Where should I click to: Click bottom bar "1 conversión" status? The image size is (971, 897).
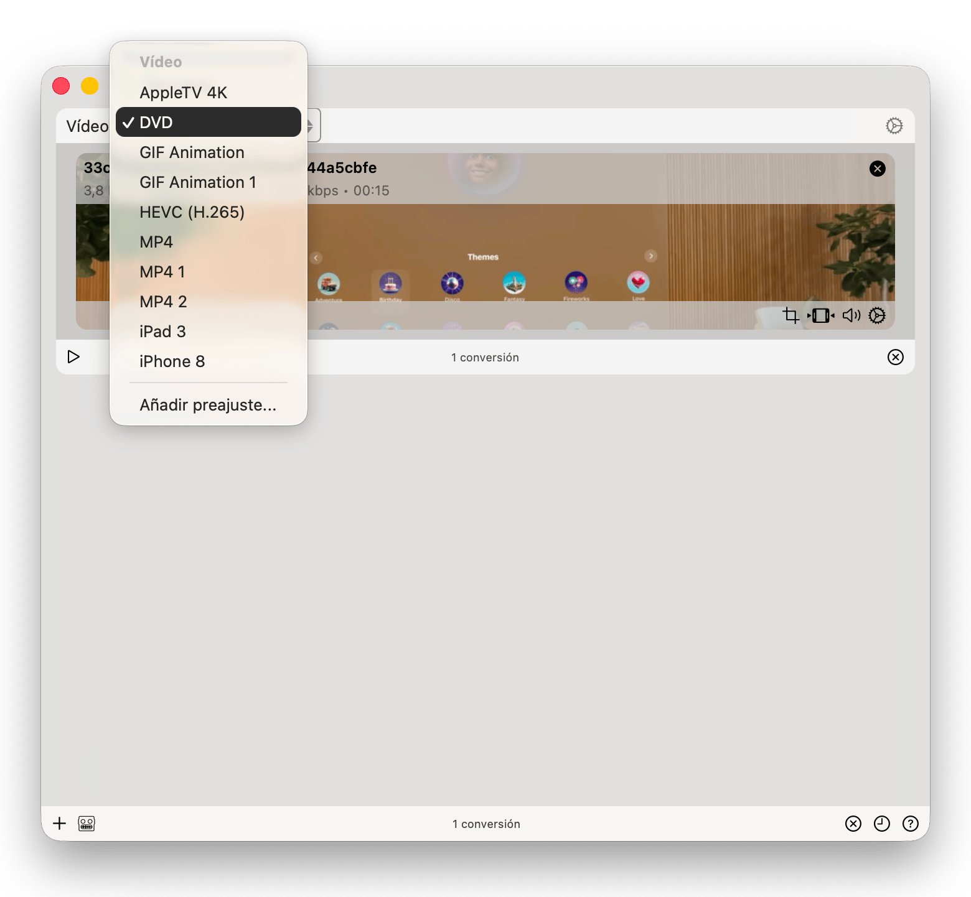486,824
